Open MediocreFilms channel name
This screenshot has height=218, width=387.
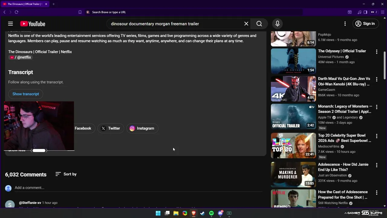point(329,146)
